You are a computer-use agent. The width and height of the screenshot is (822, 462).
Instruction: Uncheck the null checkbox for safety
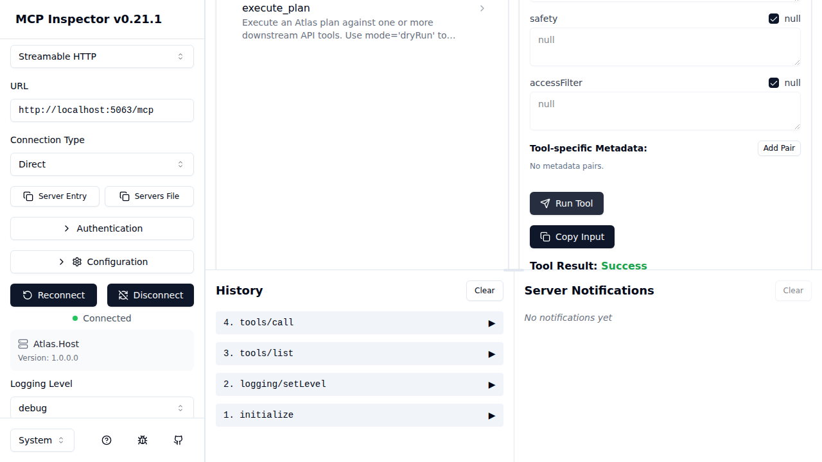pos(774,19)
